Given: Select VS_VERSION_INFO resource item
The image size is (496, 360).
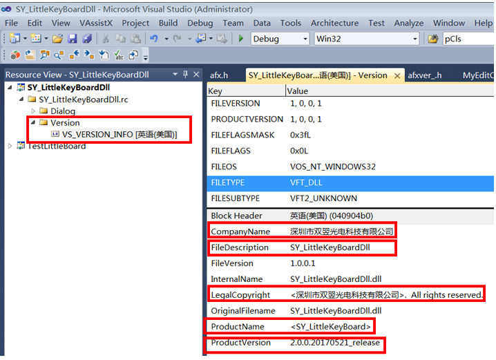Looking at the screenshot, I should pos(119,134).
